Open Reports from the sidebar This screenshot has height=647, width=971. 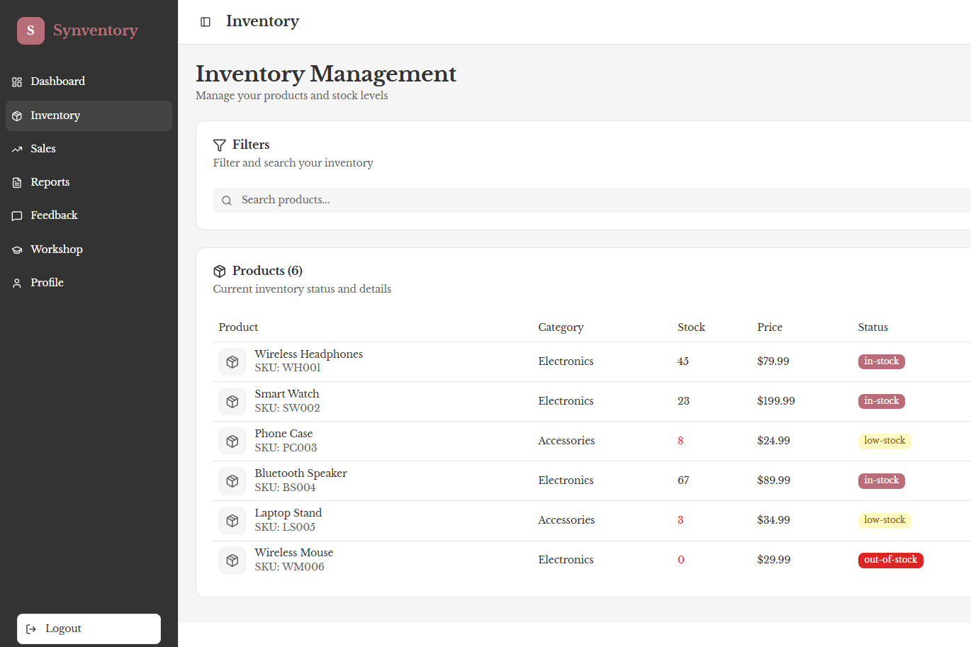pyautogui.click(x=50, y=182)
